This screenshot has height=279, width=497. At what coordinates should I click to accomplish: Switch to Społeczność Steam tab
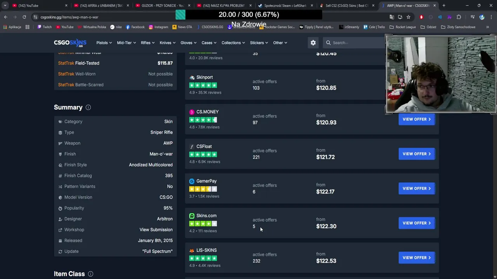pos(285,5)
